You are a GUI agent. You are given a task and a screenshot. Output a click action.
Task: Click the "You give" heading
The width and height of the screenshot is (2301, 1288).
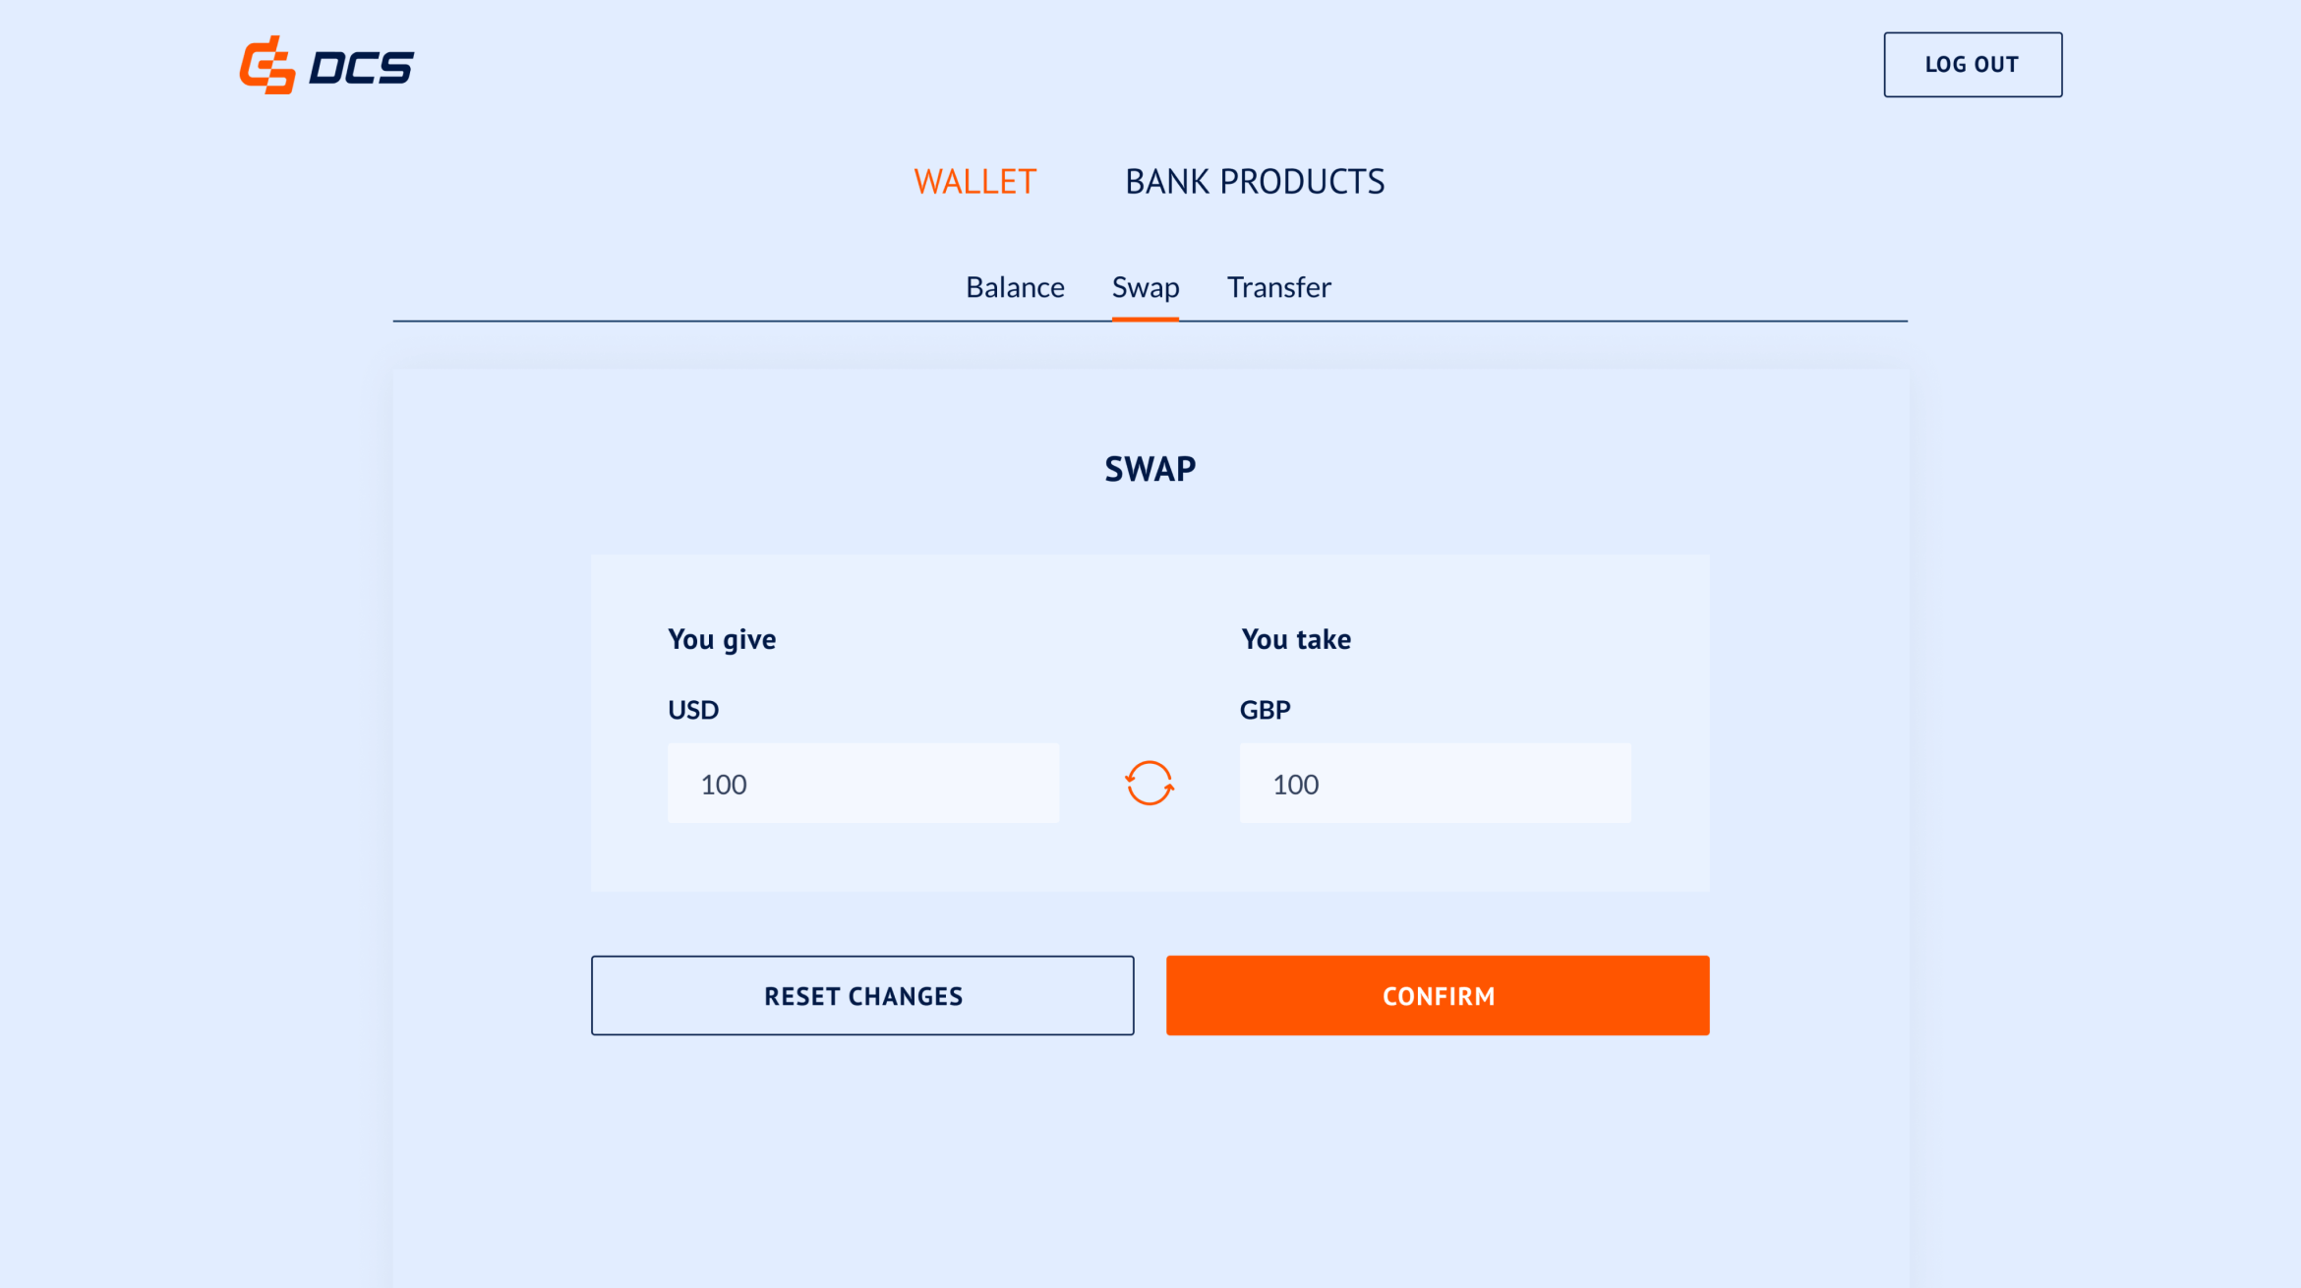722,639
